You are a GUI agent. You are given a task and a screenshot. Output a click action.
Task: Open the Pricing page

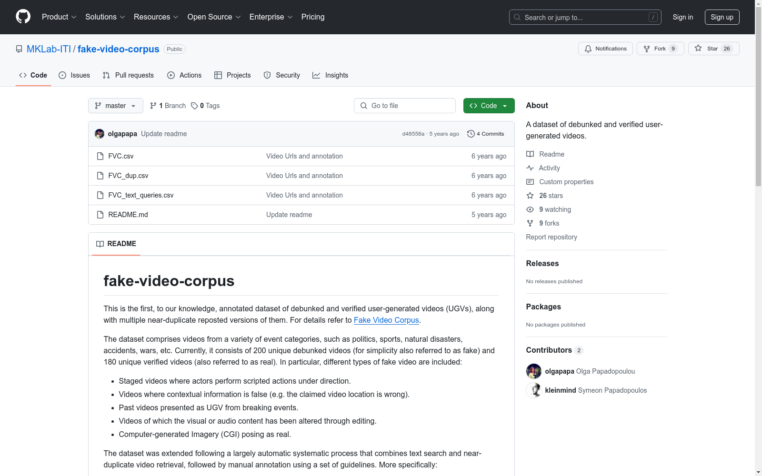tap(313, 17)
